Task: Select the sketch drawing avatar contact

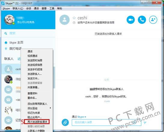Action: click(x=8, y=110)
